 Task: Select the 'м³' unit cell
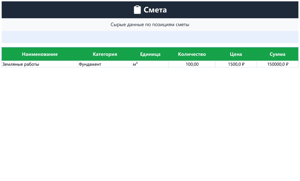point(150,64)
